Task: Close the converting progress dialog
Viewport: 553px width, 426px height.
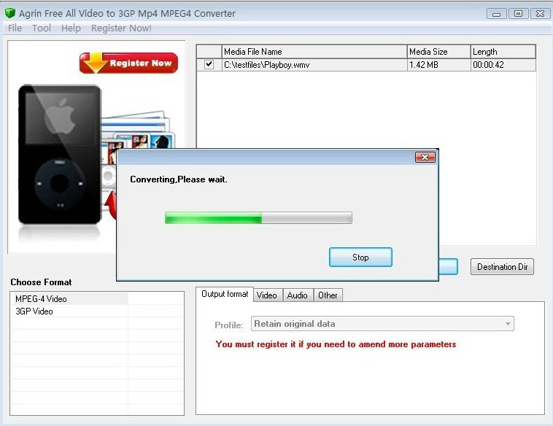Action: [425, 158]
